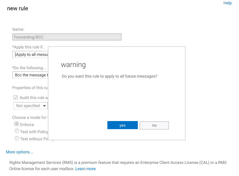Click the Name: label

point(18,29)
